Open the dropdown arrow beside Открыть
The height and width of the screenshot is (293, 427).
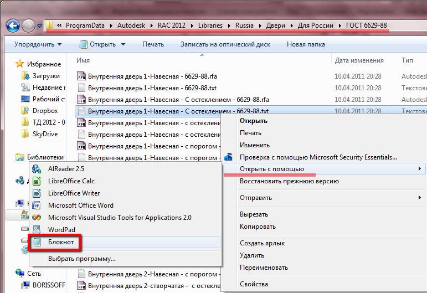coord(123,44)
